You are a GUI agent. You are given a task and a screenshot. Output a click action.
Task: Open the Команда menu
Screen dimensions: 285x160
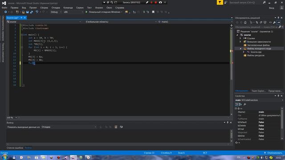[x=68, y=8]
